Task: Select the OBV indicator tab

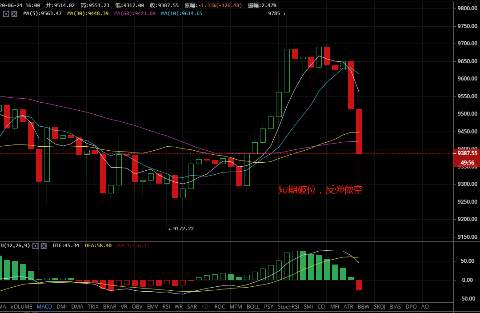Action: click(137, 307)
